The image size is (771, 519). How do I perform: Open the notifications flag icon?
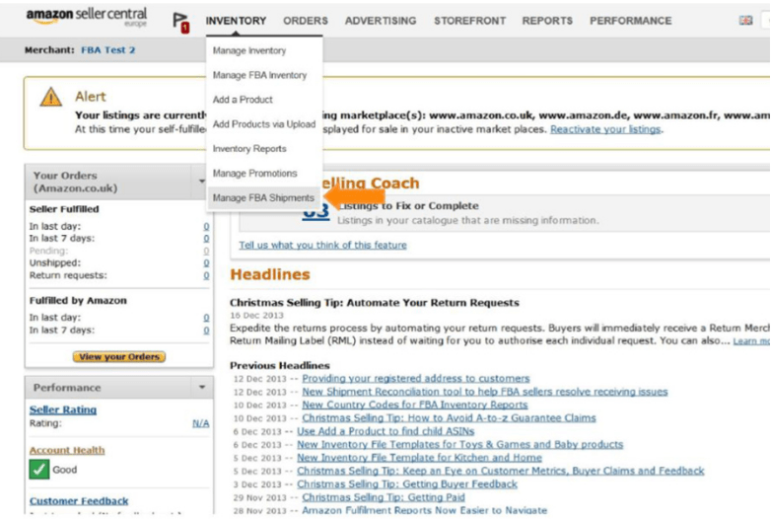click(x=180, y=23)
